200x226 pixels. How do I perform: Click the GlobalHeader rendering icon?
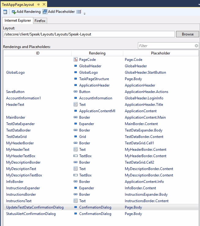point(76,66)
